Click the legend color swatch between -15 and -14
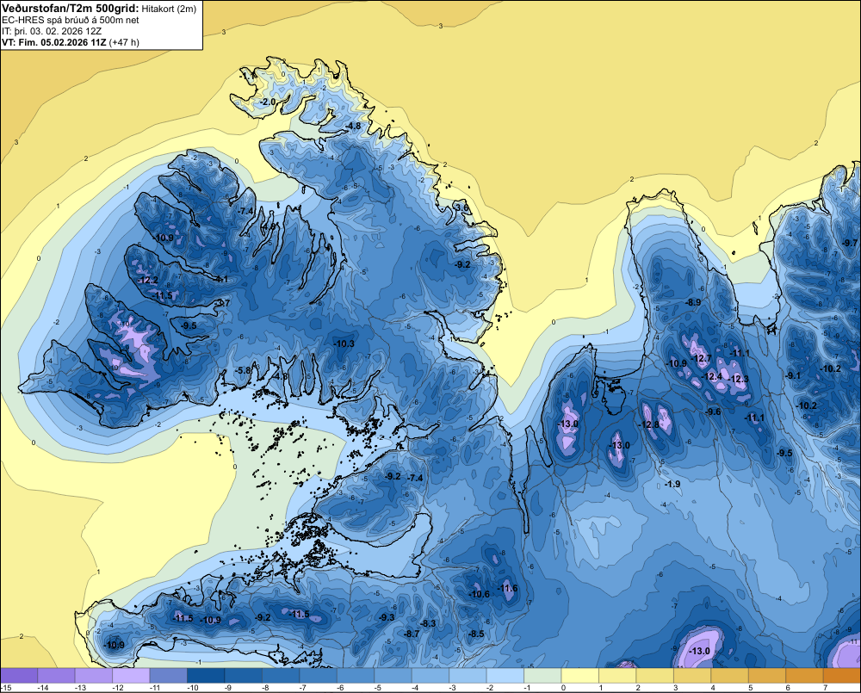 (x=19, y=676)
